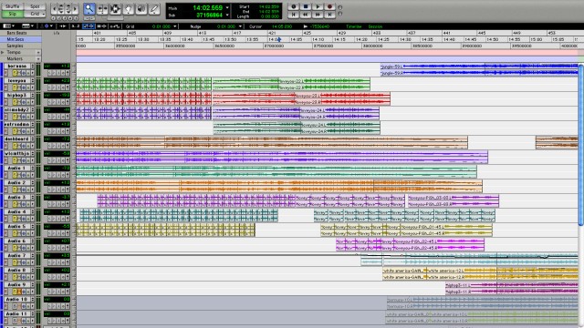Select the Trimmer tool
The height and width of the screenshot is (328, 584).
pyautogui.click(x=102, y=8)
